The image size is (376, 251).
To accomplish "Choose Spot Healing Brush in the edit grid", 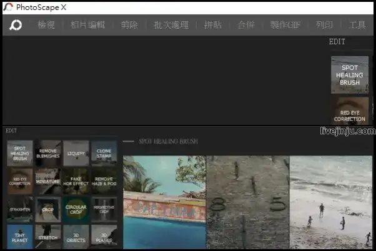I will click(x=20, y=153).
